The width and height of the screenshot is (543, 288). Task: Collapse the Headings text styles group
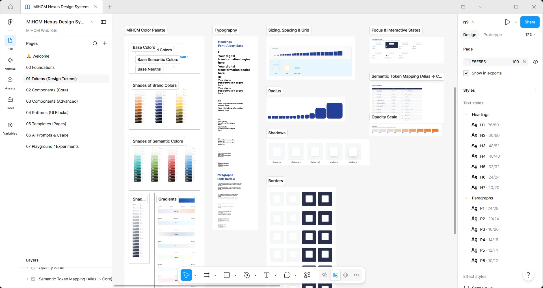(x=466, y=115)
